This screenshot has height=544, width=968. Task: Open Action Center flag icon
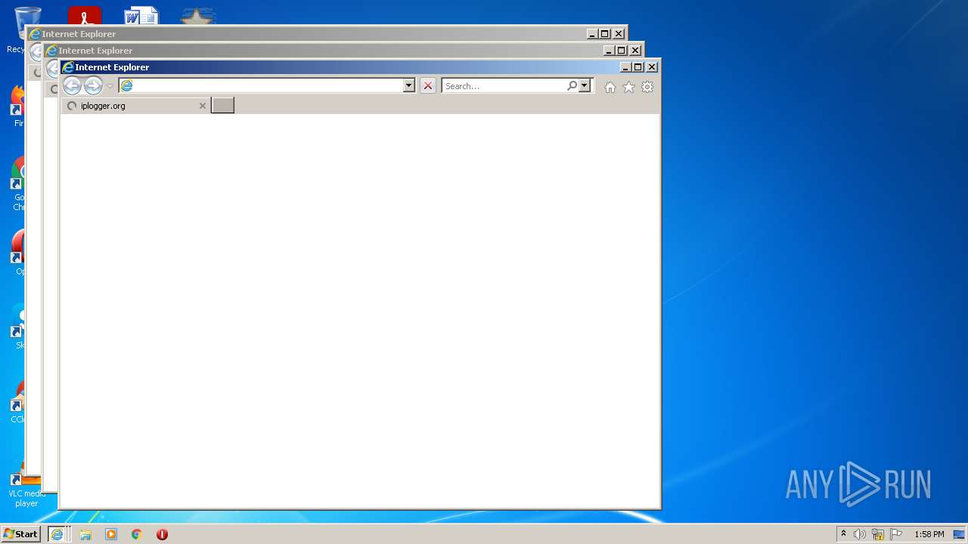coord(896,534)
